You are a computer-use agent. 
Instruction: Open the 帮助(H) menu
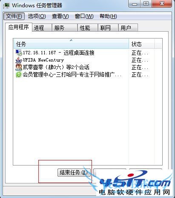click(108, 16)
